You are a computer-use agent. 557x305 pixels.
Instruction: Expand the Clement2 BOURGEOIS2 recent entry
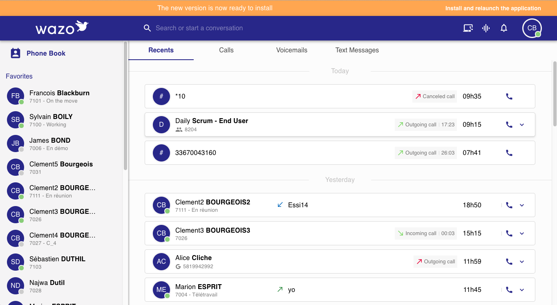tap(522, 205)
